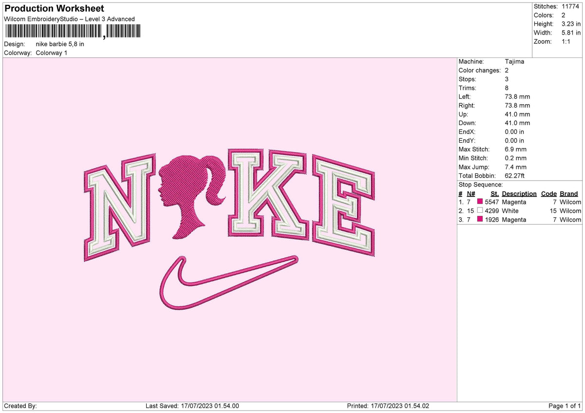The height and width of the screenshot is (413, 585).
Task: Toggle the Magenta swatch for stop 3
Action: (479, 220)
